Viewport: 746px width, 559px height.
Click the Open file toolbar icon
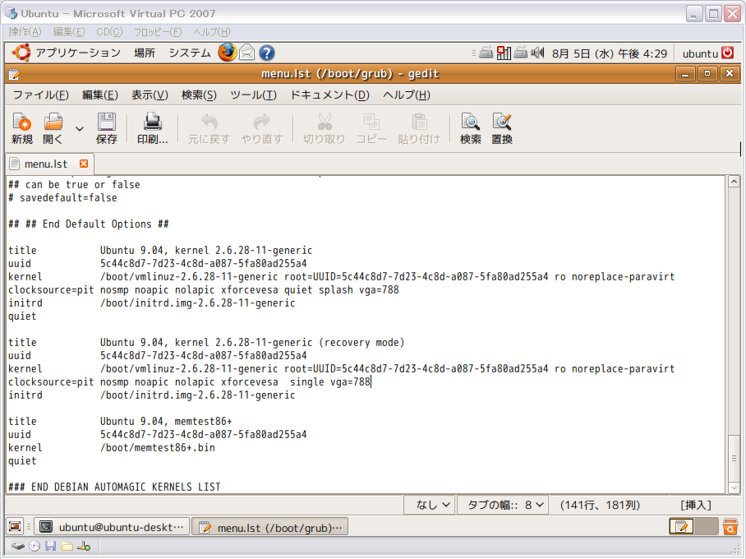pyautogui.click(x=53, y=128)
